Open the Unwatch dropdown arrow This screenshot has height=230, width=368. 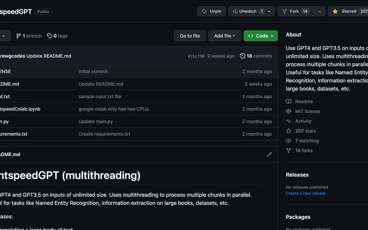tap(270, 11)
